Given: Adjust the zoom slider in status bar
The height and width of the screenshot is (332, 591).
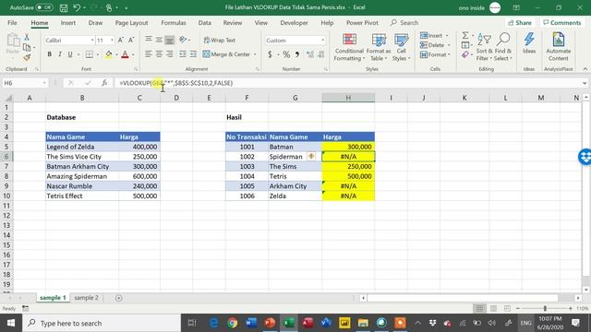Looking at the screenshot, I should click(544, 308).
